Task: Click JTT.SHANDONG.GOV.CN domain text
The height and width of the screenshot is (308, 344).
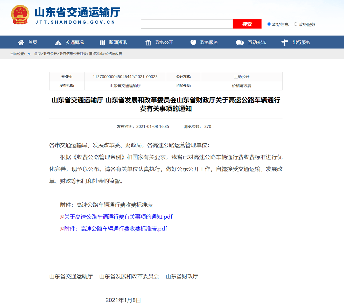Action: pyautogui.click(x=75, y=22)
